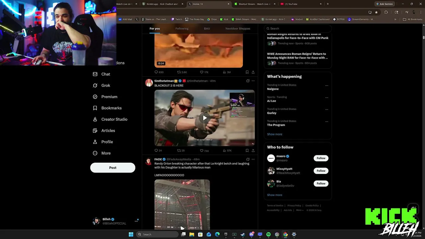The height and width of the screenshot is (239, 425).
Task: Click the X Search field
Action: 298,29
